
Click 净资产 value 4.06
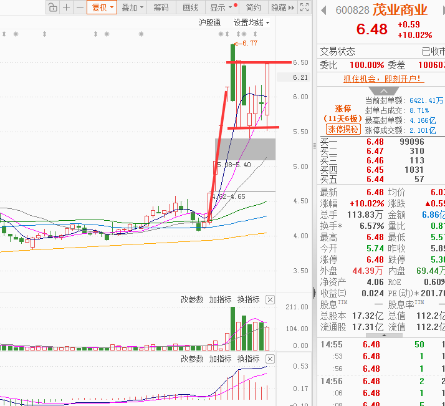pyautogui.click(x=375, y=282)
